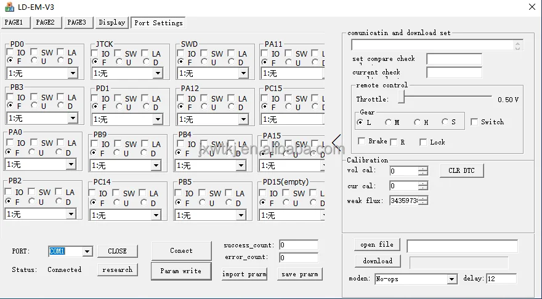Click the save prarm button
Image resolution: width=542 pixels, height=299 pixels.
(300, 274)
